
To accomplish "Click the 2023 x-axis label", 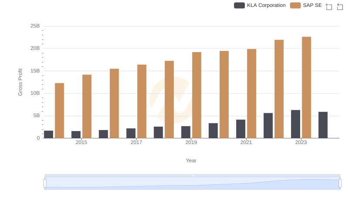I will click(301, 142).
